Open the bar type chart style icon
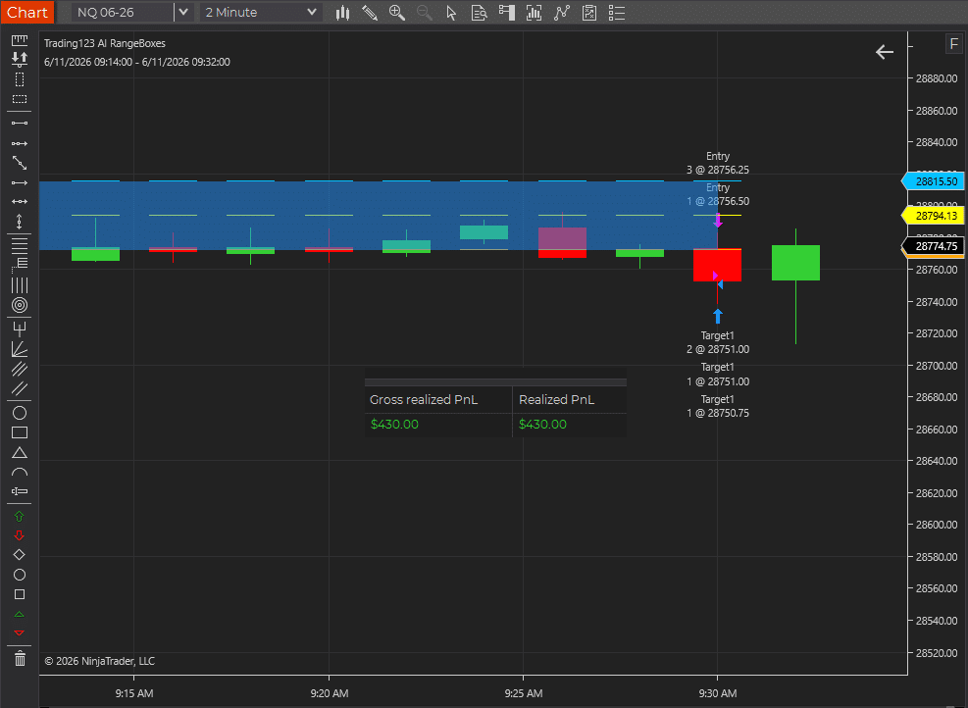Image resolution: width=968 pixels, height=708 pixels. [x=342, y=13]
